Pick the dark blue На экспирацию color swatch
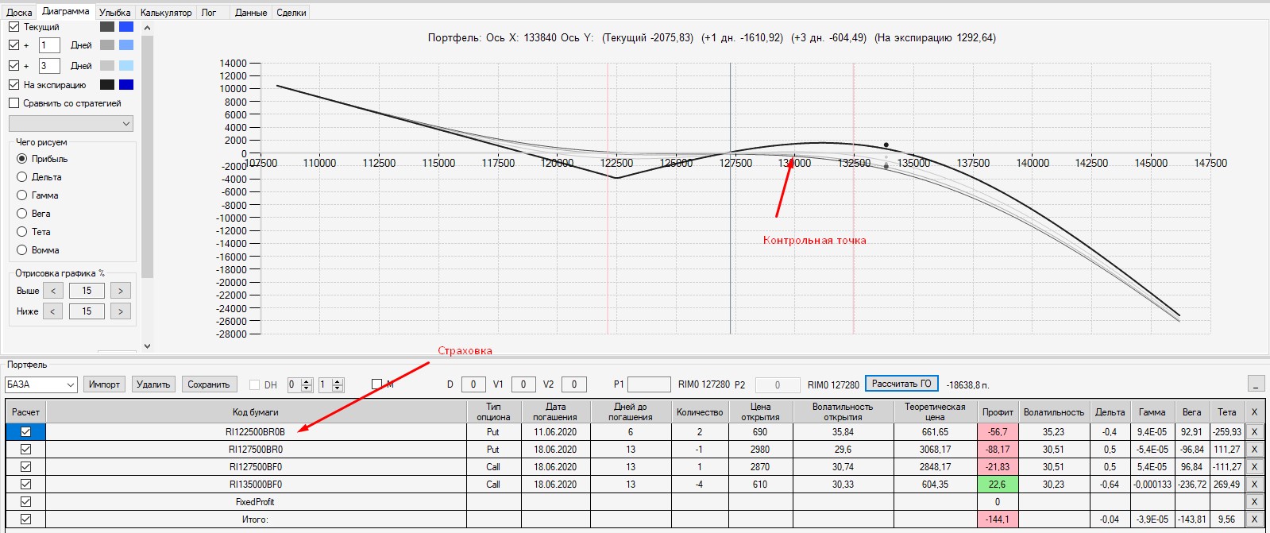 [x=126, y=84]
